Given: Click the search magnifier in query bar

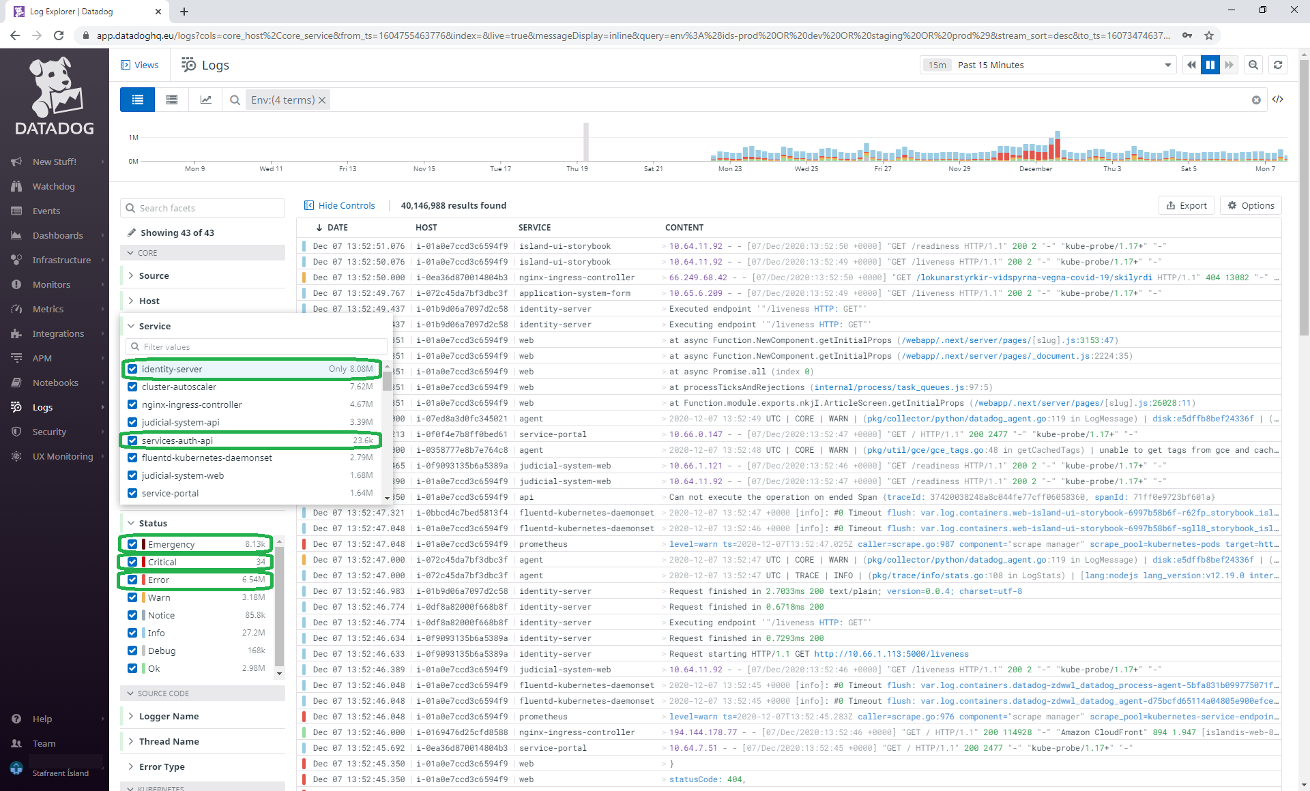Looking at the screenshot, I should (x=235, y=100).
